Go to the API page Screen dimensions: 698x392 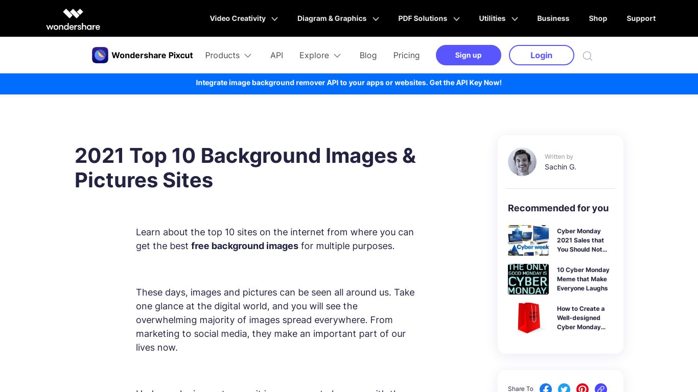point(276,55)
